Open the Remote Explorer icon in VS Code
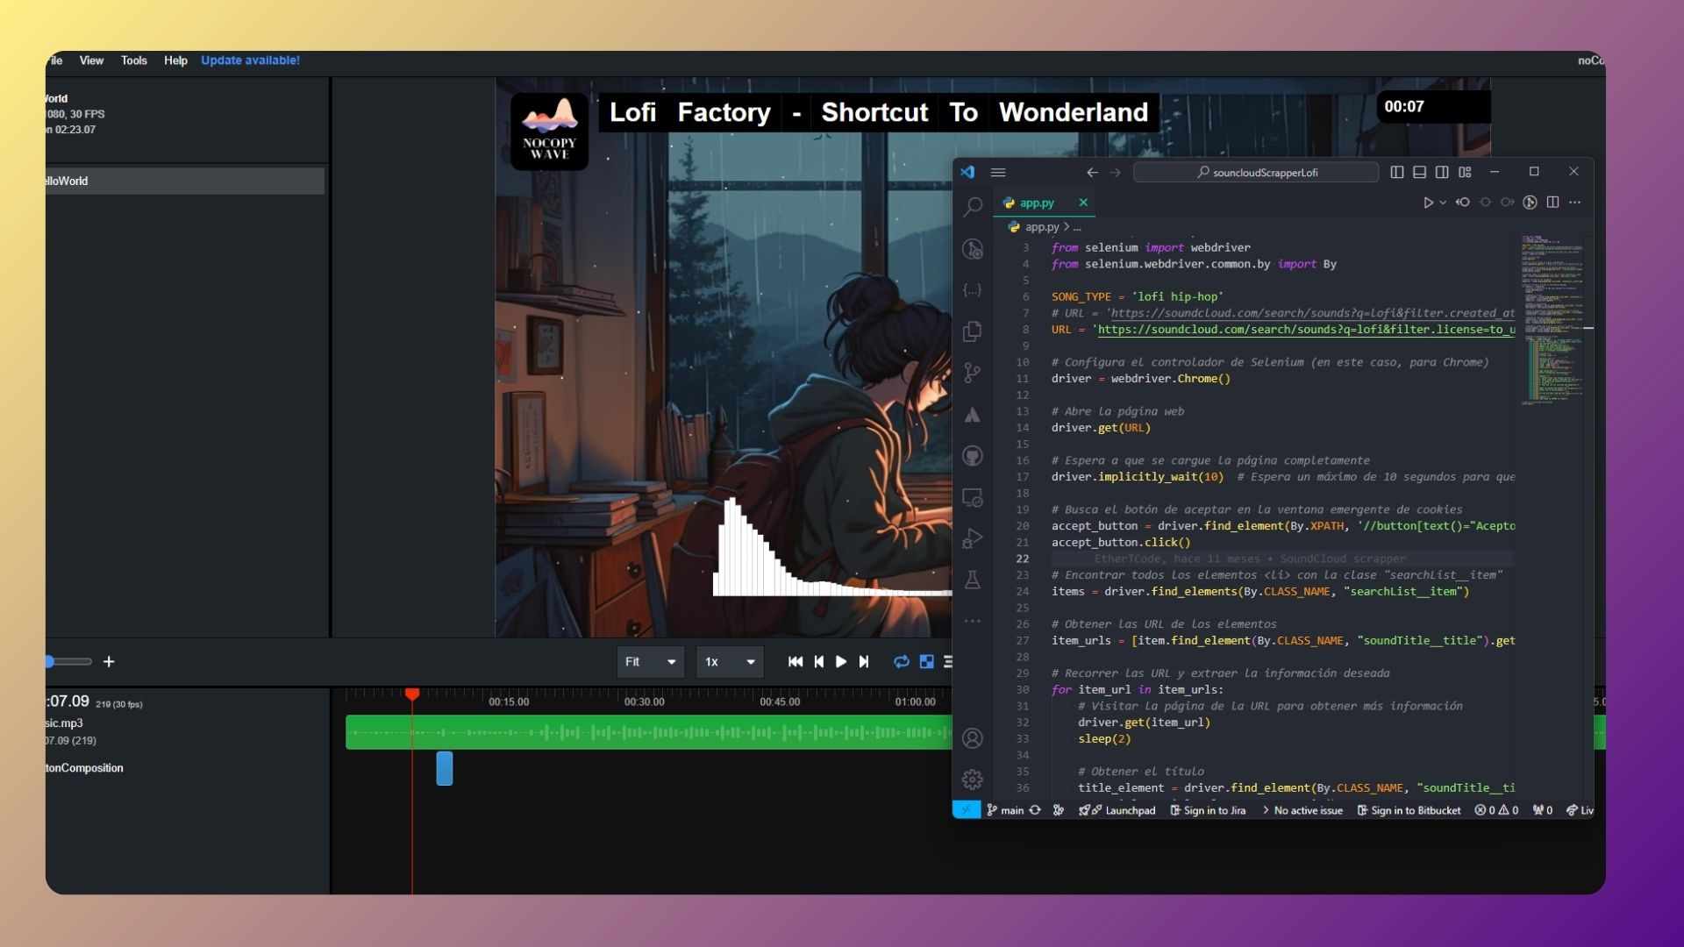Screen dimensions: 1684x947 tap(973, 497)
